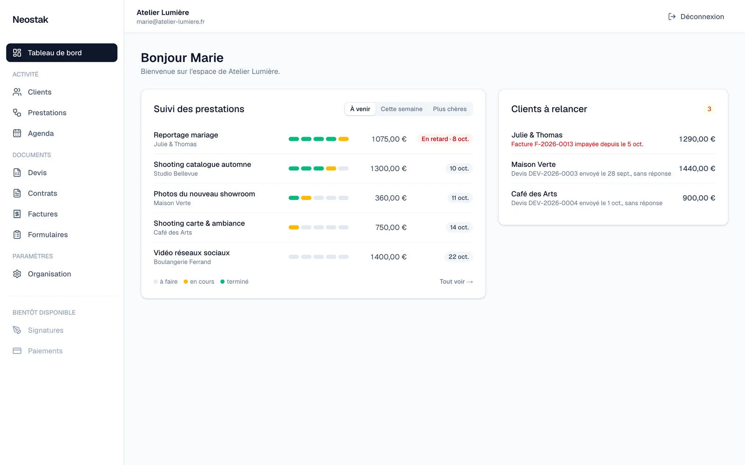Click the Contrats file icon
Screen dimensions: 745x465
coord(17,193)
